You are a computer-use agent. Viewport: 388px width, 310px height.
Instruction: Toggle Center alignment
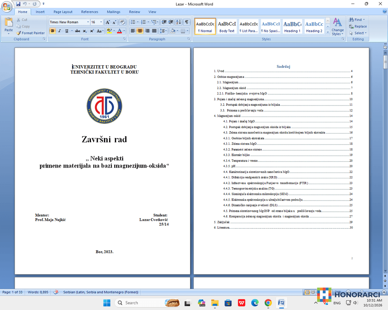point(140,31)
